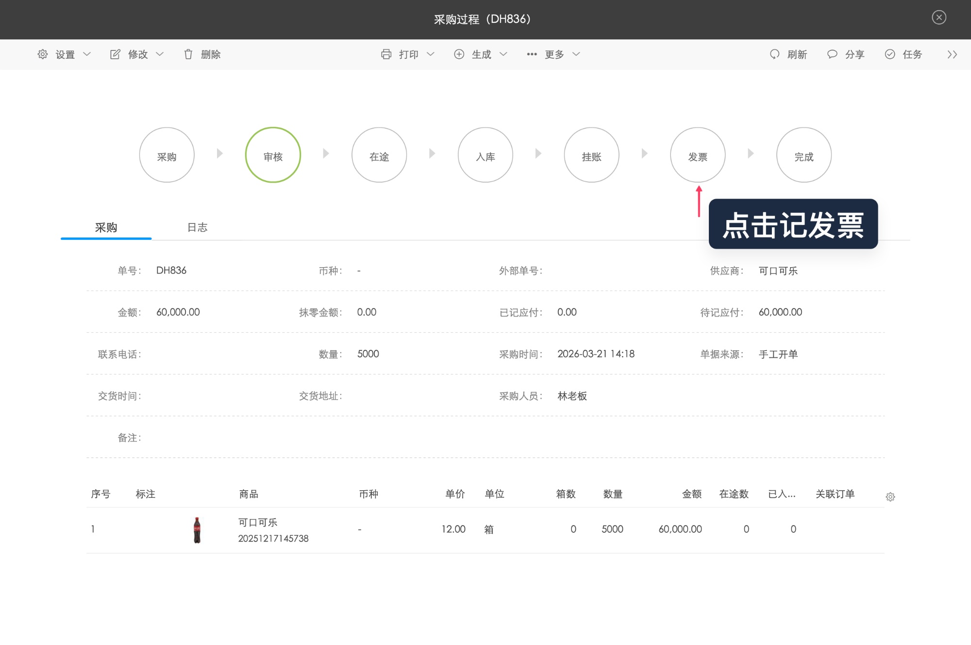971x645 pixels.
Task: Open tasks via the 任务 checkmark icon
Action: 890,54
